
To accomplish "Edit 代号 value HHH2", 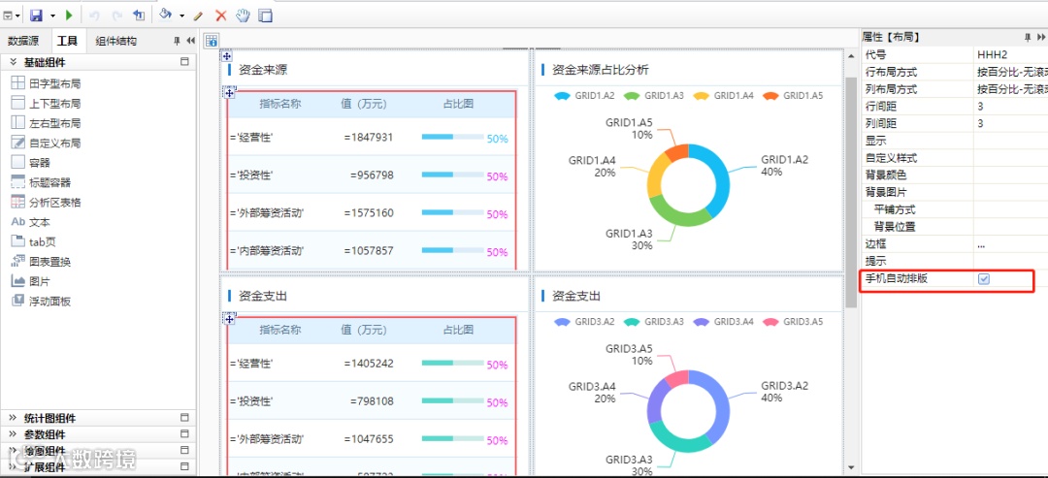I will [1010, 54].
